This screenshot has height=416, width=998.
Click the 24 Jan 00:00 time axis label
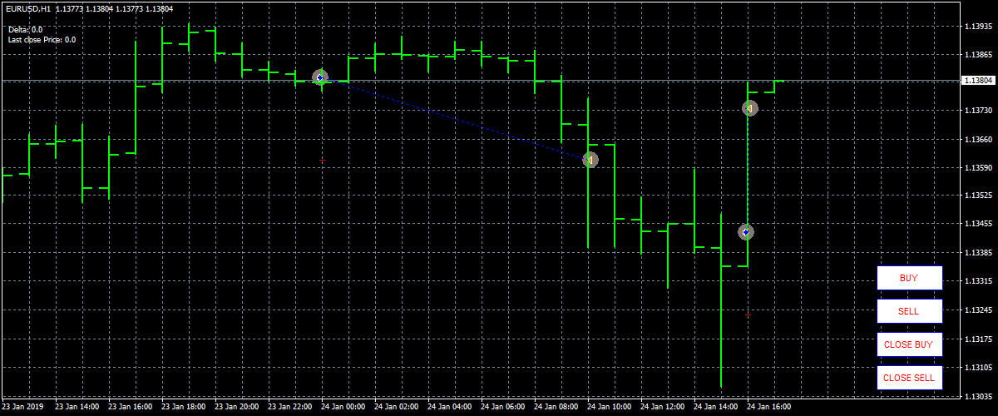click(x=343, y=408)
